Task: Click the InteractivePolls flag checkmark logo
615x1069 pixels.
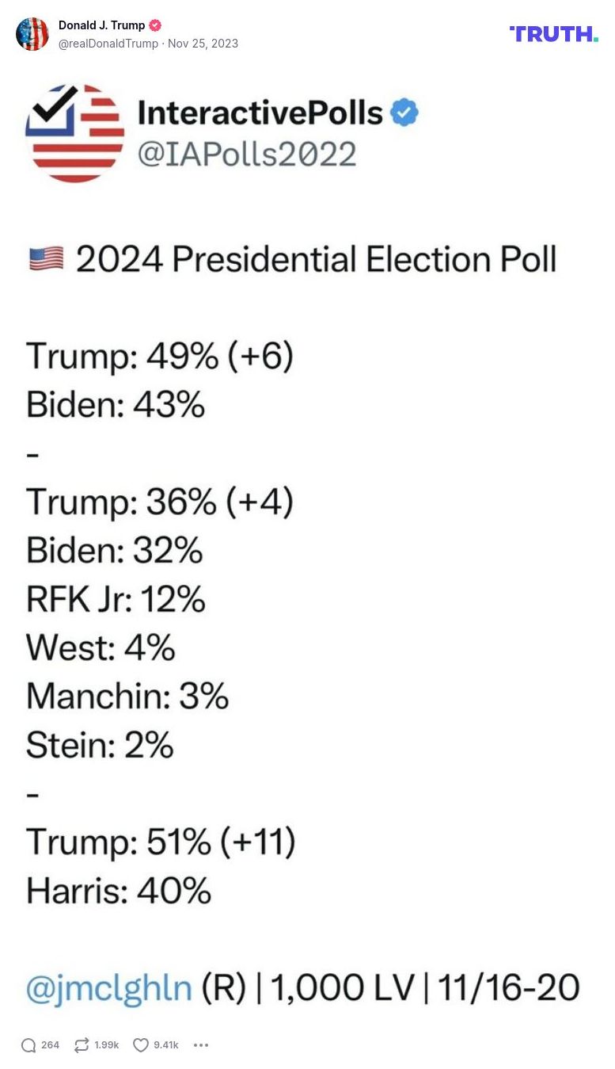Action: 74,133
